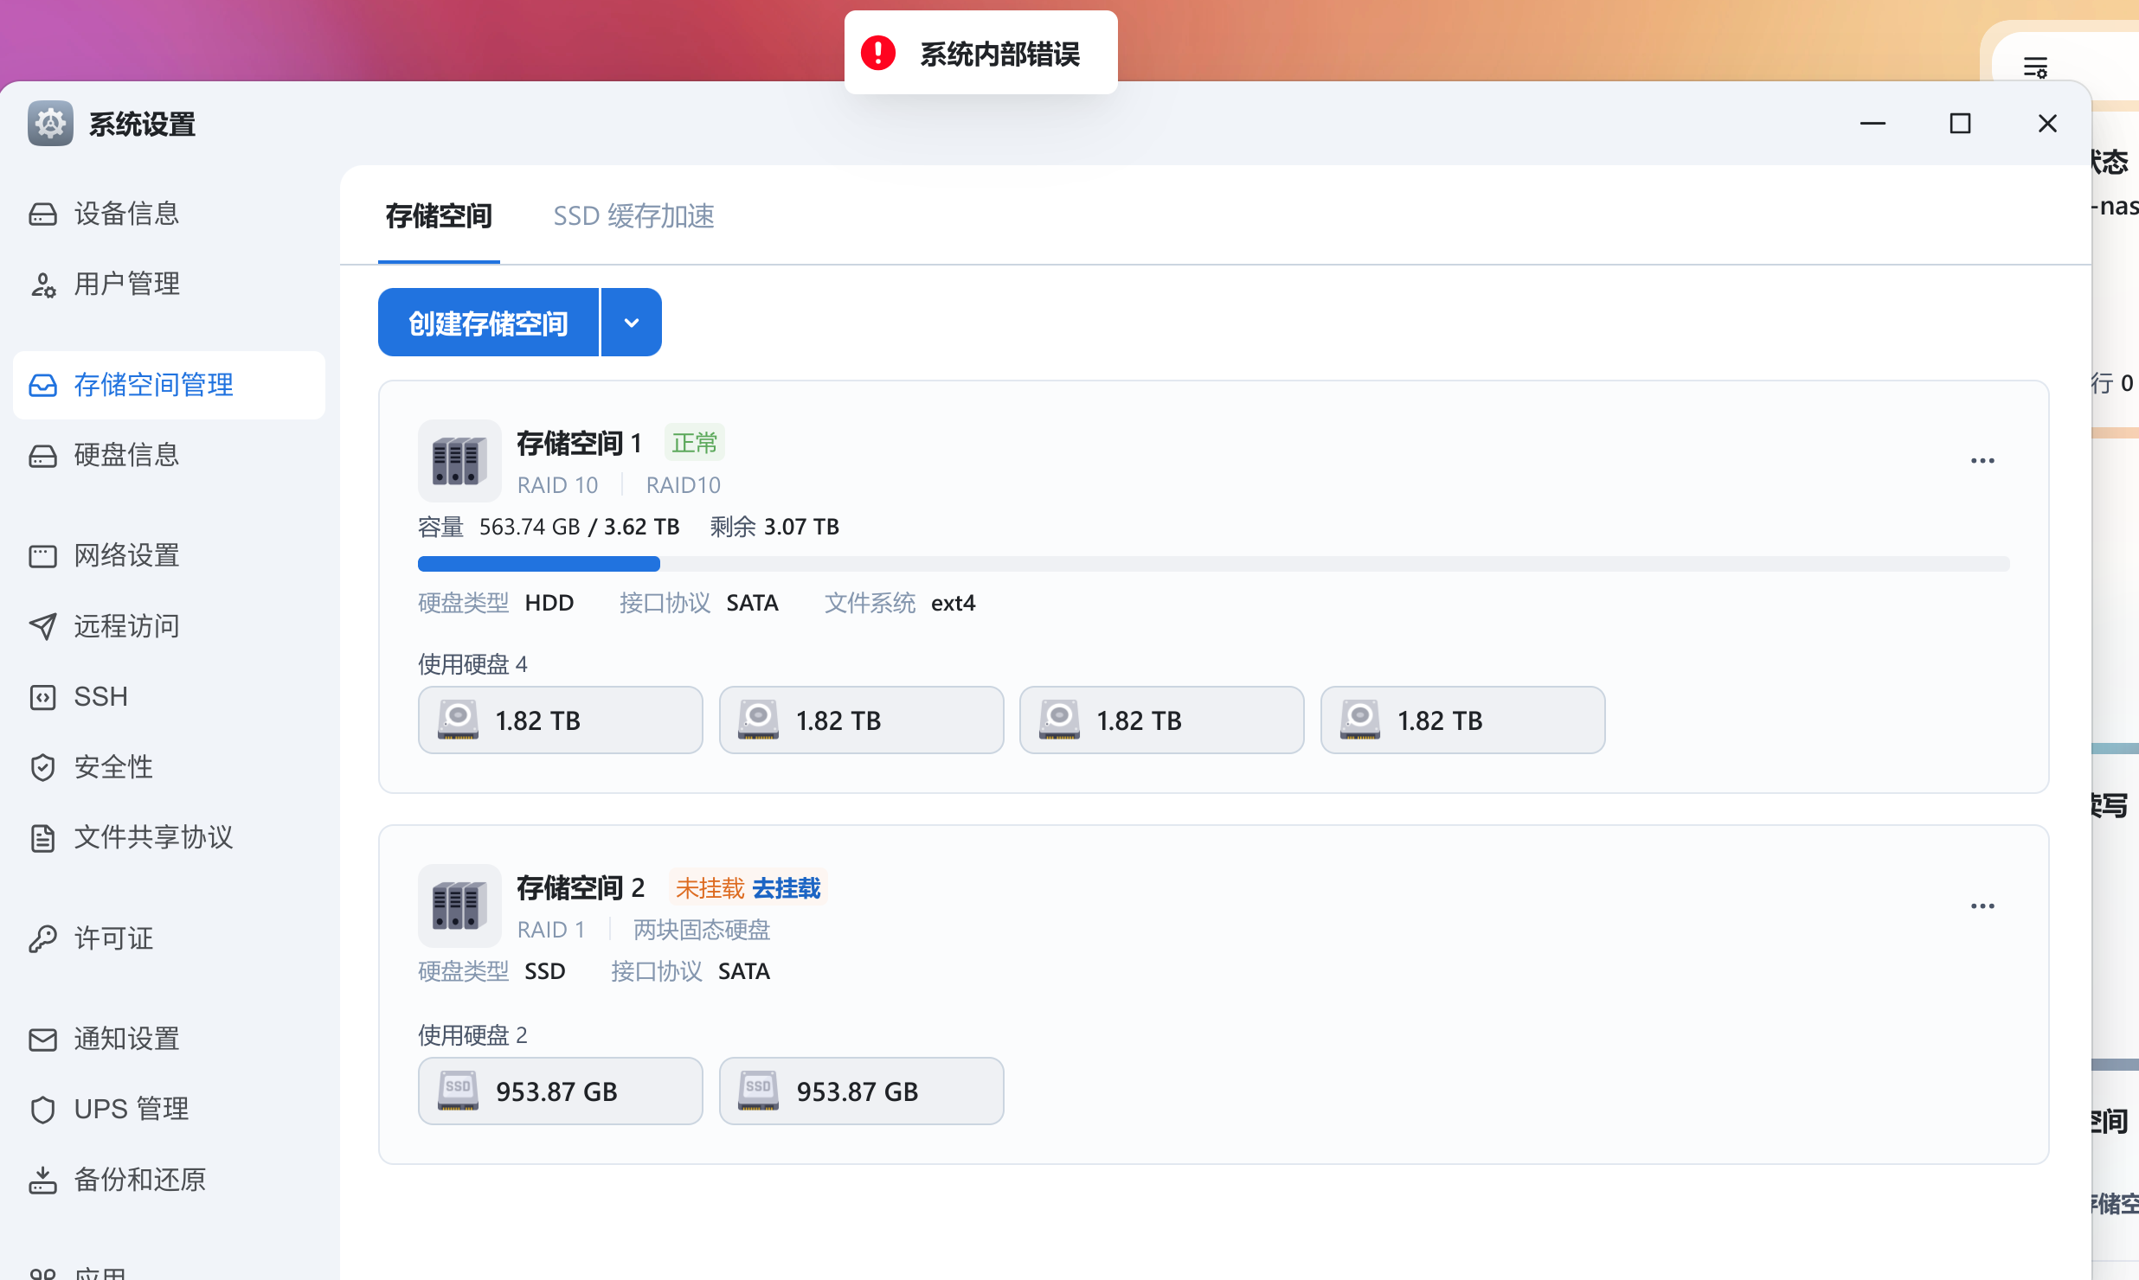Select the Storage Space (存储空间) tab
The image size is (2139, 1280).
(439, 216)
